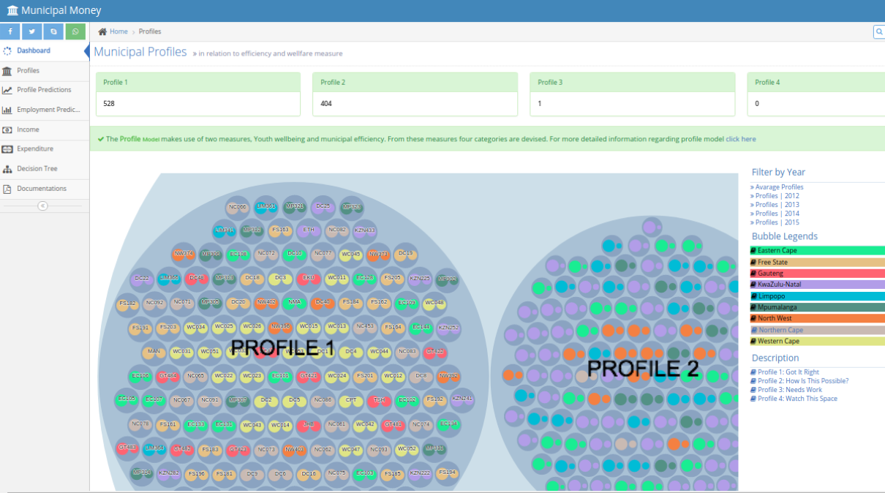The image size is (885, 493).
Task: Open Decision Tree in sidebar
Action: (45, 168)
